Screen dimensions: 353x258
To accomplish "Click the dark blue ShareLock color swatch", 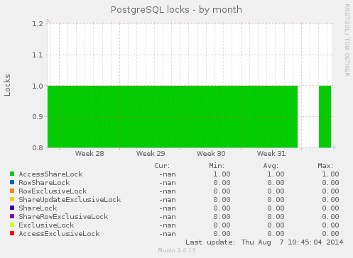I will [12, 208].
